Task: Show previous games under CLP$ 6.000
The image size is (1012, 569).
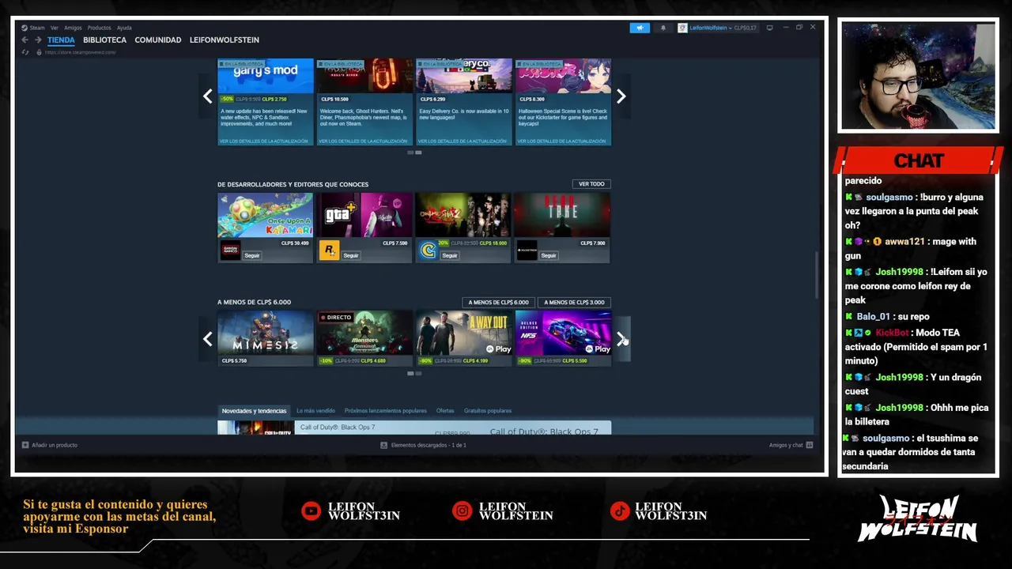Action: (x=207, y=339)
